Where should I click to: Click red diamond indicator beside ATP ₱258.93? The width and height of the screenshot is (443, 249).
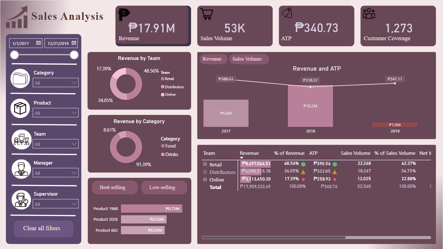335,179
